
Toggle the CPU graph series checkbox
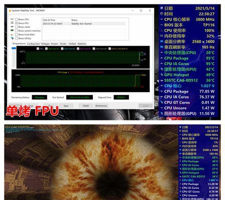[x=38, y=48]
